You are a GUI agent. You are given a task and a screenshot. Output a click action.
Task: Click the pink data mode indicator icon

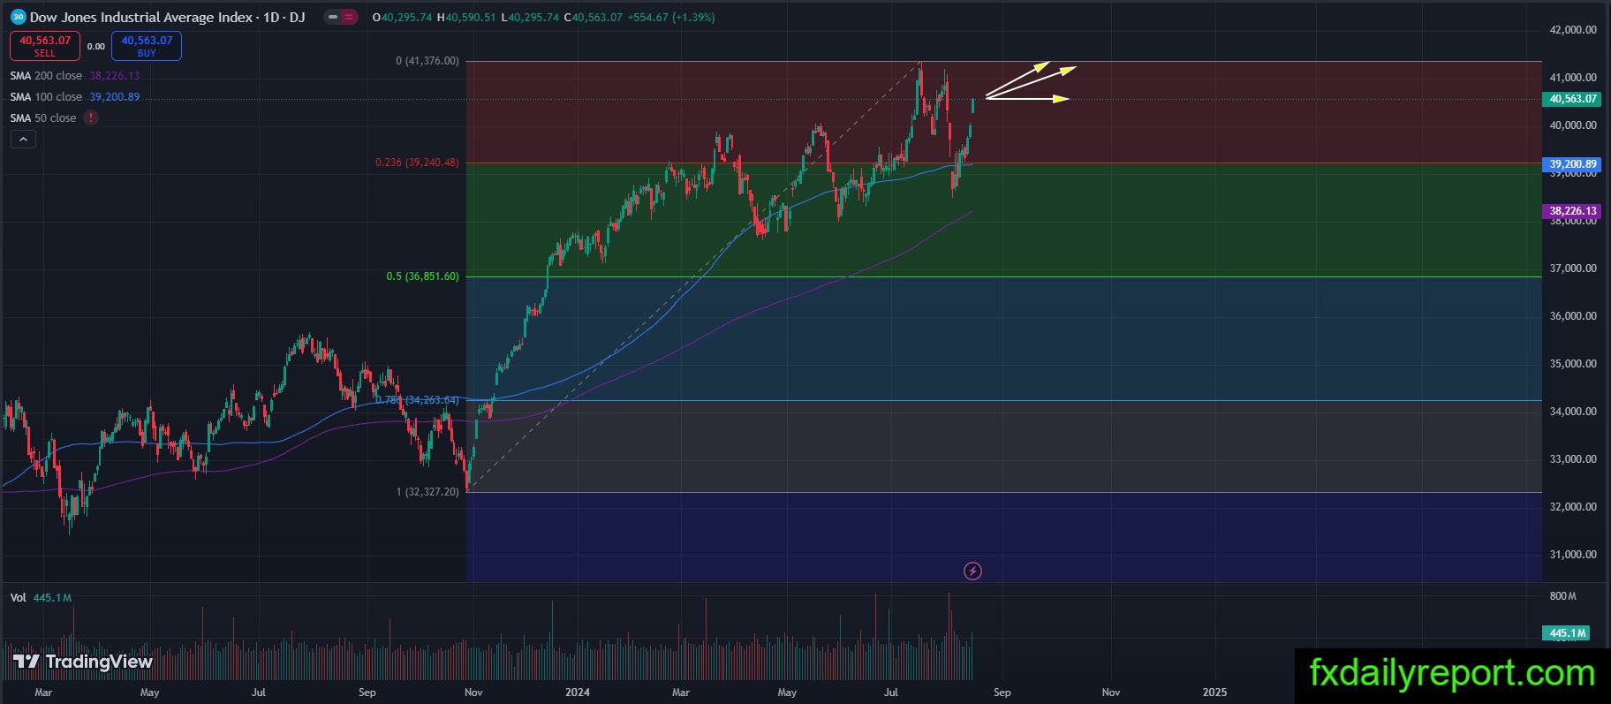click(x=350, y=17)
